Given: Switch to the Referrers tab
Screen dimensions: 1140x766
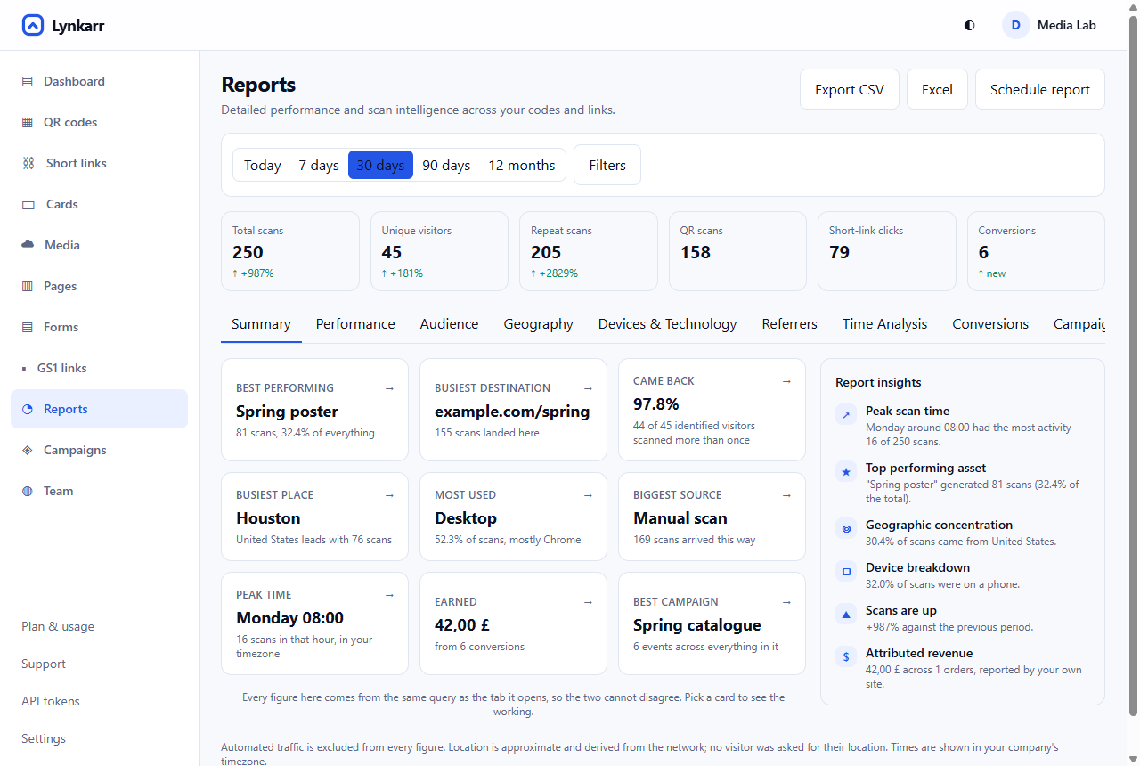Looking at the screenshot, I should click(790, 324).
